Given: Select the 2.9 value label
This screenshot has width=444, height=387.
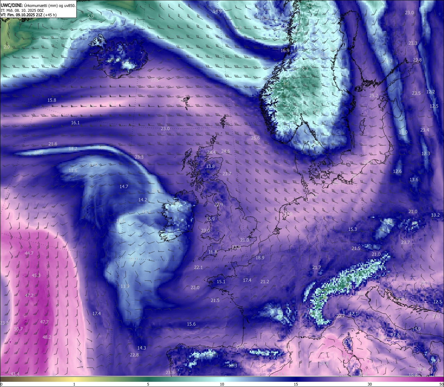Looking at the screenshot, I should click(7, 47).
